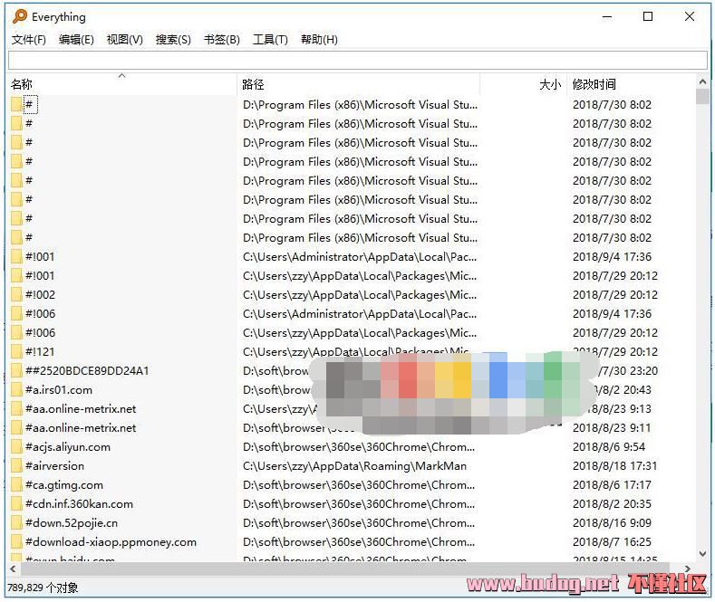Select folder icon of #!002 row
The height and width of the screenshot is (602, 715).
coord(17,294)
